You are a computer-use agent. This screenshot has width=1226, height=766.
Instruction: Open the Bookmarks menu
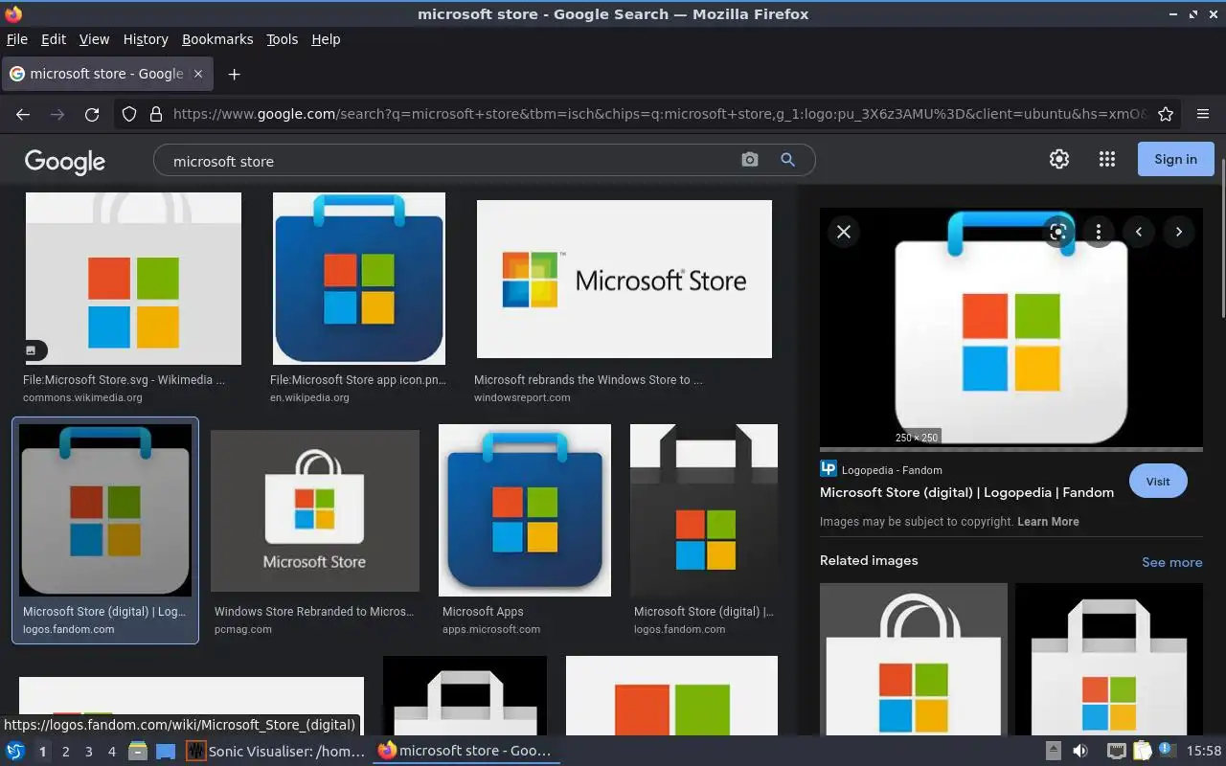click(x=217, y=39)
